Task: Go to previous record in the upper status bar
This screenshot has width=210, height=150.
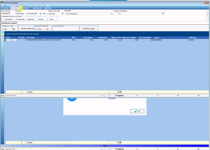Action: 157,96
